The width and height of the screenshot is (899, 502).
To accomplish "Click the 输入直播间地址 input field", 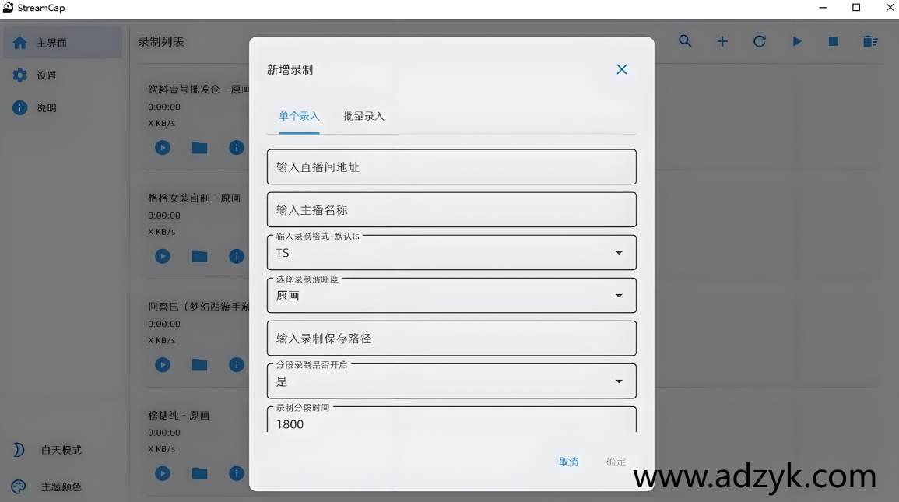I will (x=451, y=167).
